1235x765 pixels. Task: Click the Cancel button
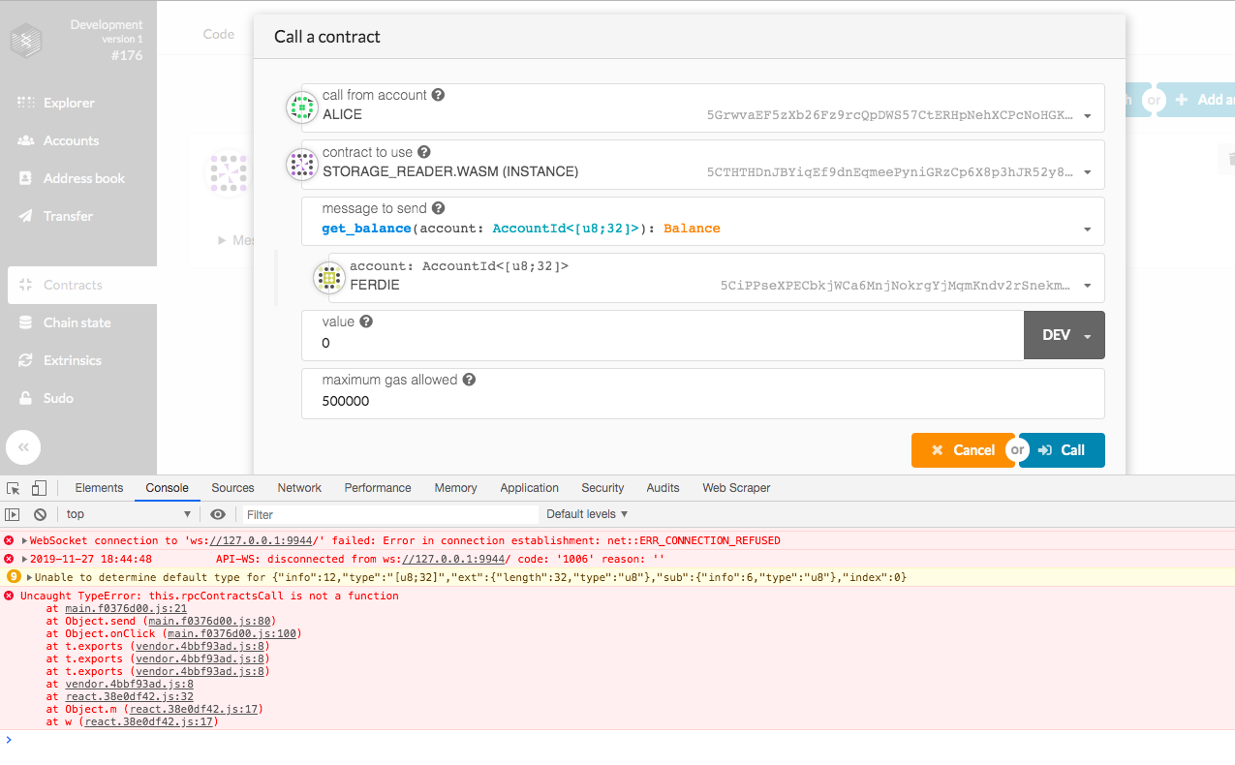tap(963, 450)
